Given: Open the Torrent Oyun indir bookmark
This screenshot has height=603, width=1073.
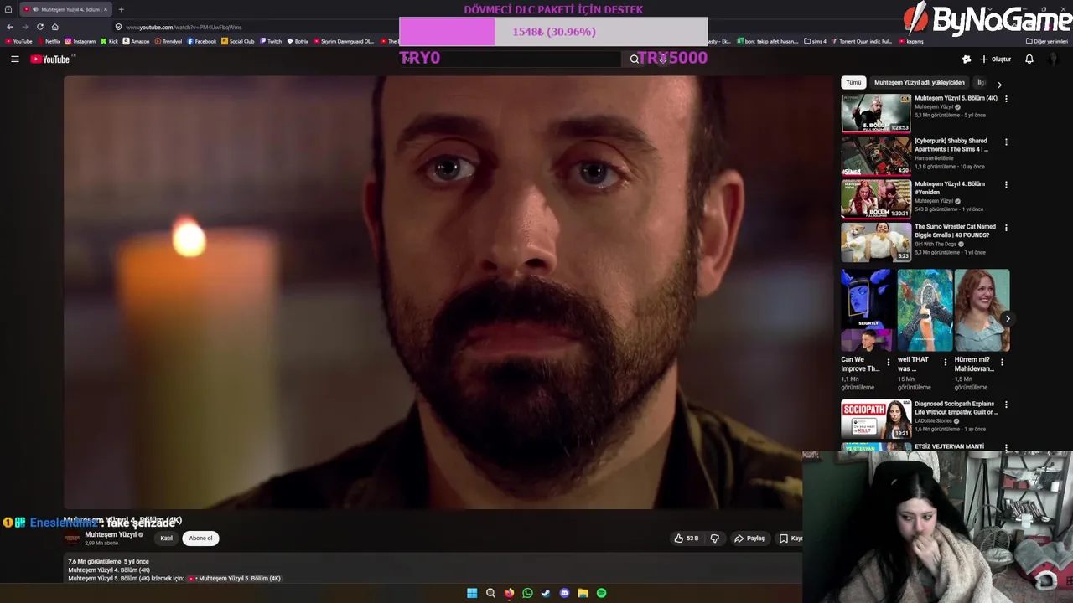Looking at the screenshot, I should click(x=862, y=41).
